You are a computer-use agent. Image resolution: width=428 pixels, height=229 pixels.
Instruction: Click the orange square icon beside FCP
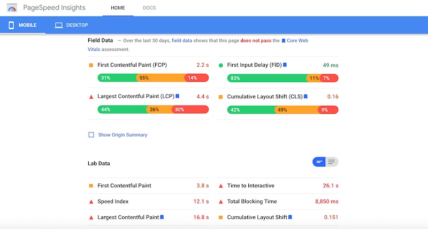point(91,65)
